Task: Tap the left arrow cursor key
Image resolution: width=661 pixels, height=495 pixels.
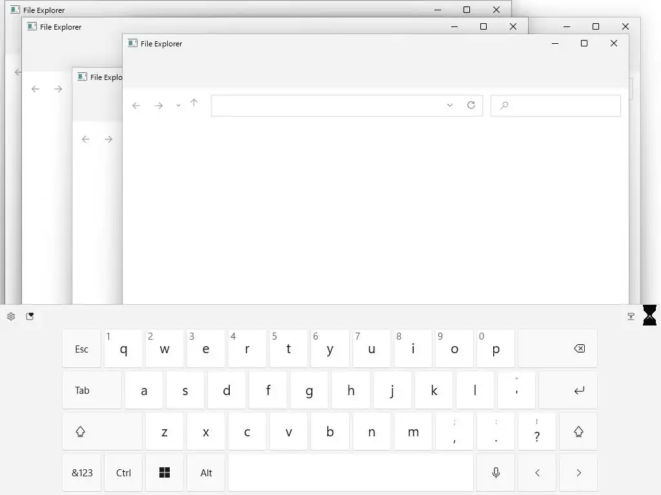Action: [x=537, y=472]
